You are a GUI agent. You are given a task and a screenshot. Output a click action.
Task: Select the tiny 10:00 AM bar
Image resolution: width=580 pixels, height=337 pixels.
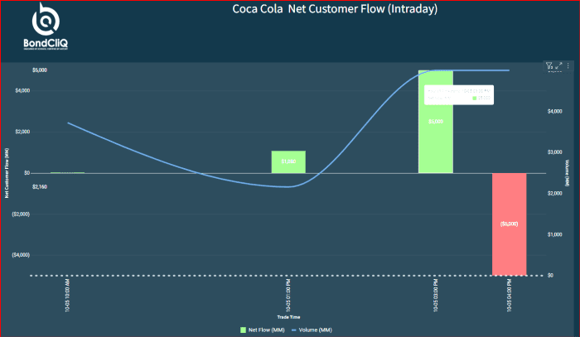(68, 172)
